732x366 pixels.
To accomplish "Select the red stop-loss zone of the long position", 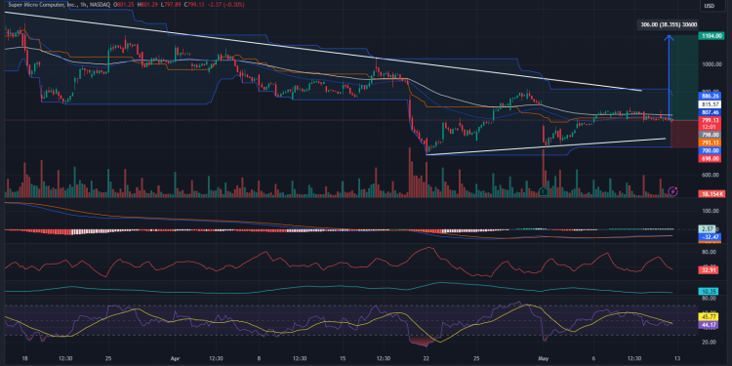I will [683, 134].
